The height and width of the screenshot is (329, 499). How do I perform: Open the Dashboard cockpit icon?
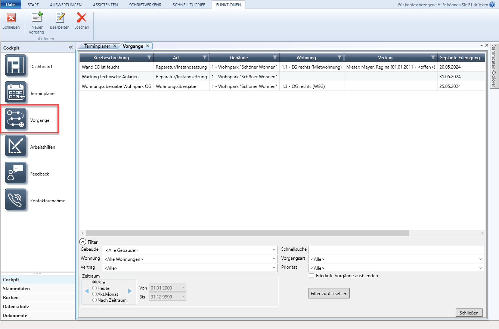pyautogui.click(x=16, y=66)
